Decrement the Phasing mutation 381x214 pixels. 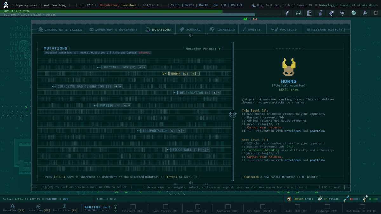tap(129, 105)
